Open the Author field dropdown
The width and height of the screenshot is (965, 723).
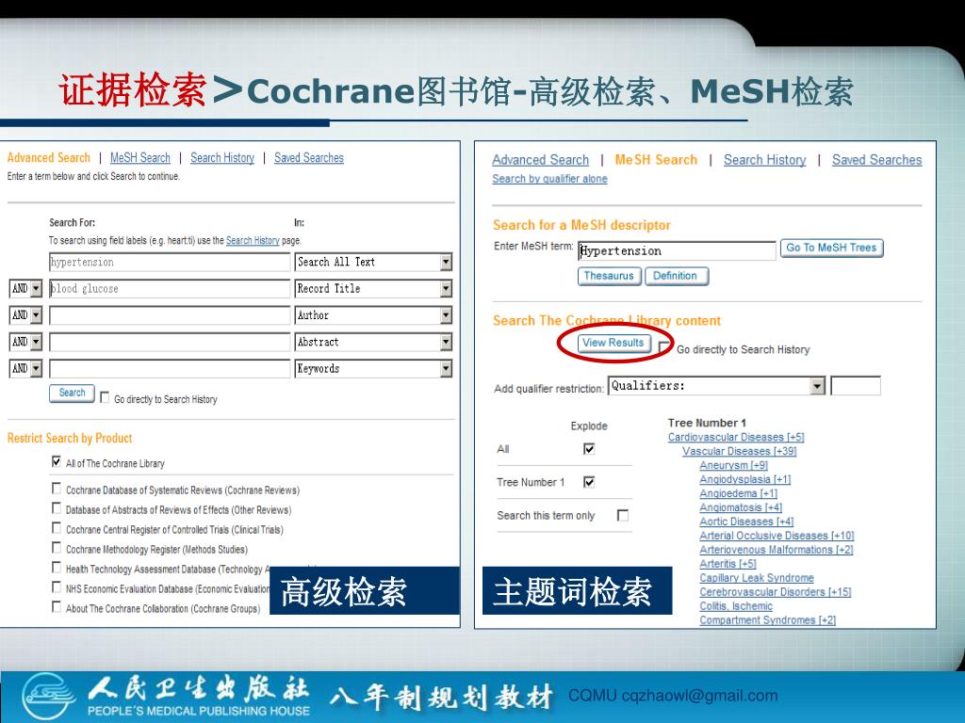tap(373, 315)
